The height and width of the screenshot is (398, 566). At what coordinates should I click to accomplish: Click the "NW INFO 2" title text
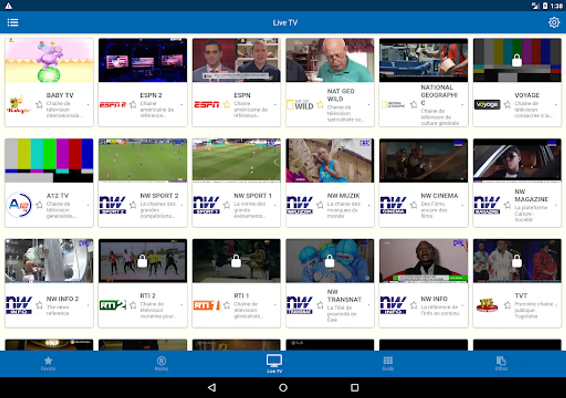pyautogui.click(x=63, y=299)
